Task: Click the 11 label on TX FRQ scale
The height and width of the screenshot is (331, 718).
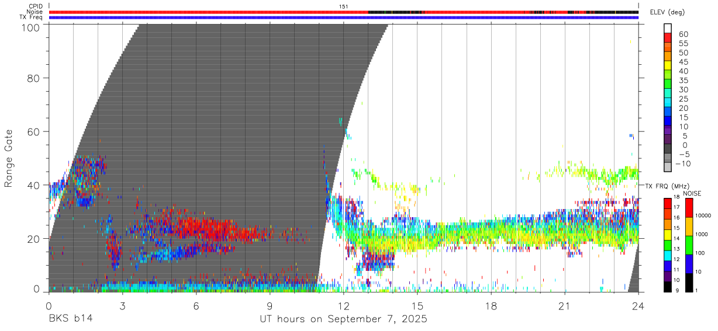Action: pos(676,270)
